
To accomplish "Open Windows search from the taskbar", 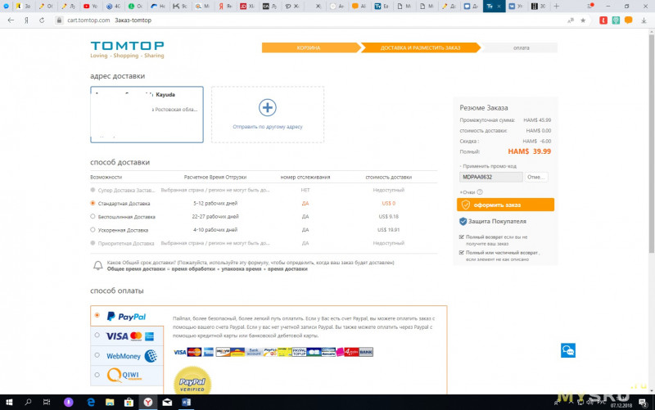I will pos(28,402).
